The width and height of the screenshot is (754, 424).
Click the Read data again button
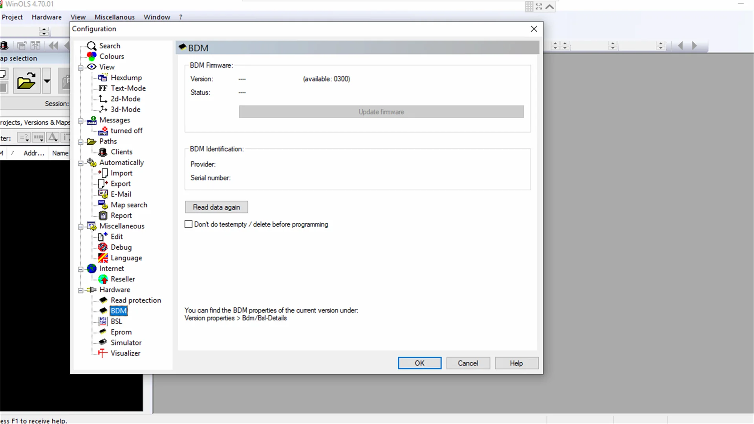point(216,207)
